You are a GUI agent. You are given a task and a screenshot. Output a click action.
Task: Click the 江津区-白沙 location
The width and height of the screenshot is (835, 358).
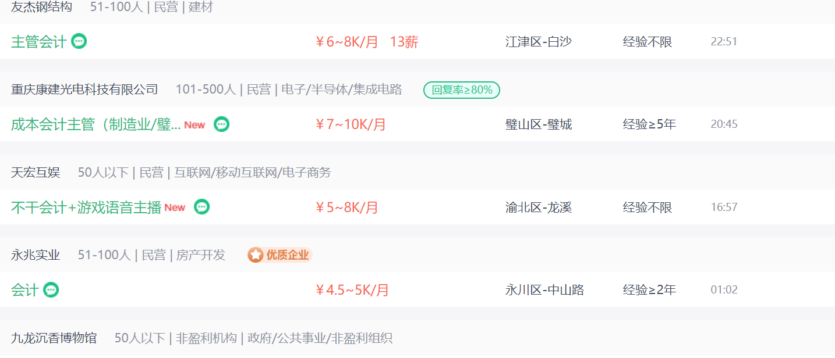tap(539, 42)
